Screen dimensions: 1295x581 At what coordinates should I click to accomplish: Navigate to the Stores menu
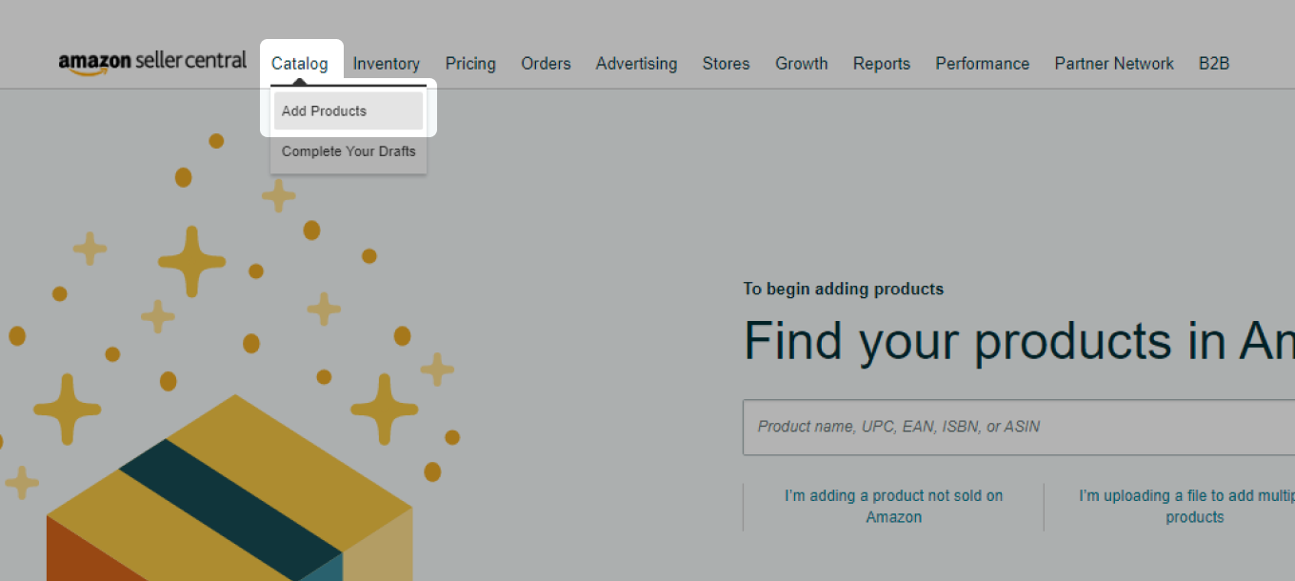coord(726,64)
